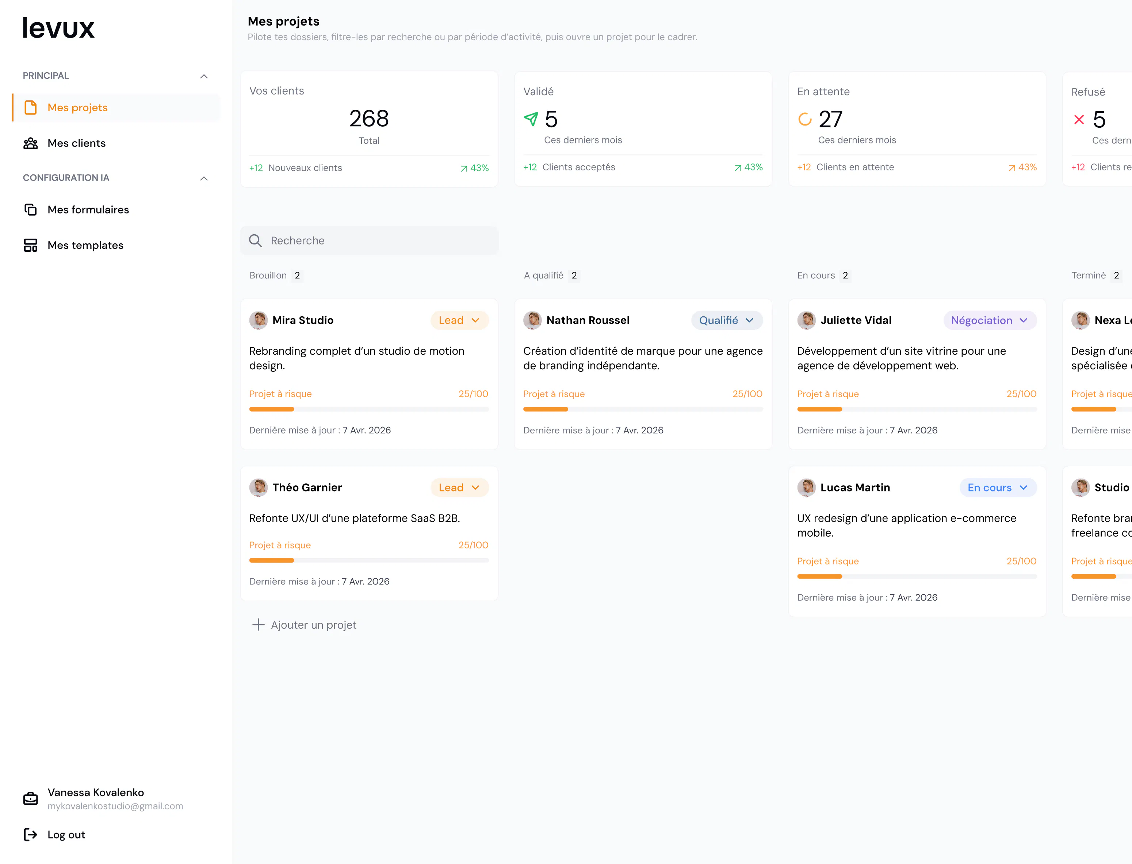This screenshot has height=864, width=1132.
Task: Click the Mes templates layout icon
Action: [x=30, y=245]
